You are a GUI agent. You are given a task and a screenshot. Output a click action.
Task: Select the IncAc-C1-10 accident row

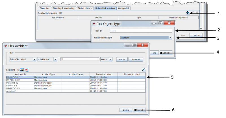point(20,83)
